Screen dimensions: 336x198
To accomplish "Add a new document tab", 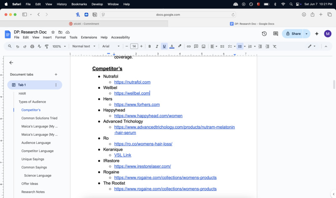I will tap(56, 75).
